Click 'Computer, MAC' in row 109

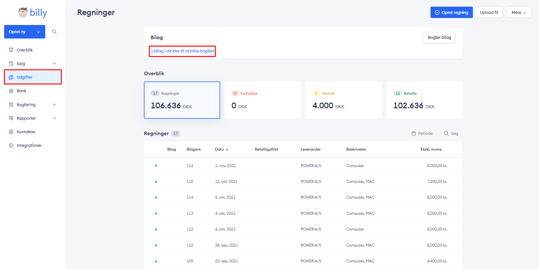click(360, 261)
